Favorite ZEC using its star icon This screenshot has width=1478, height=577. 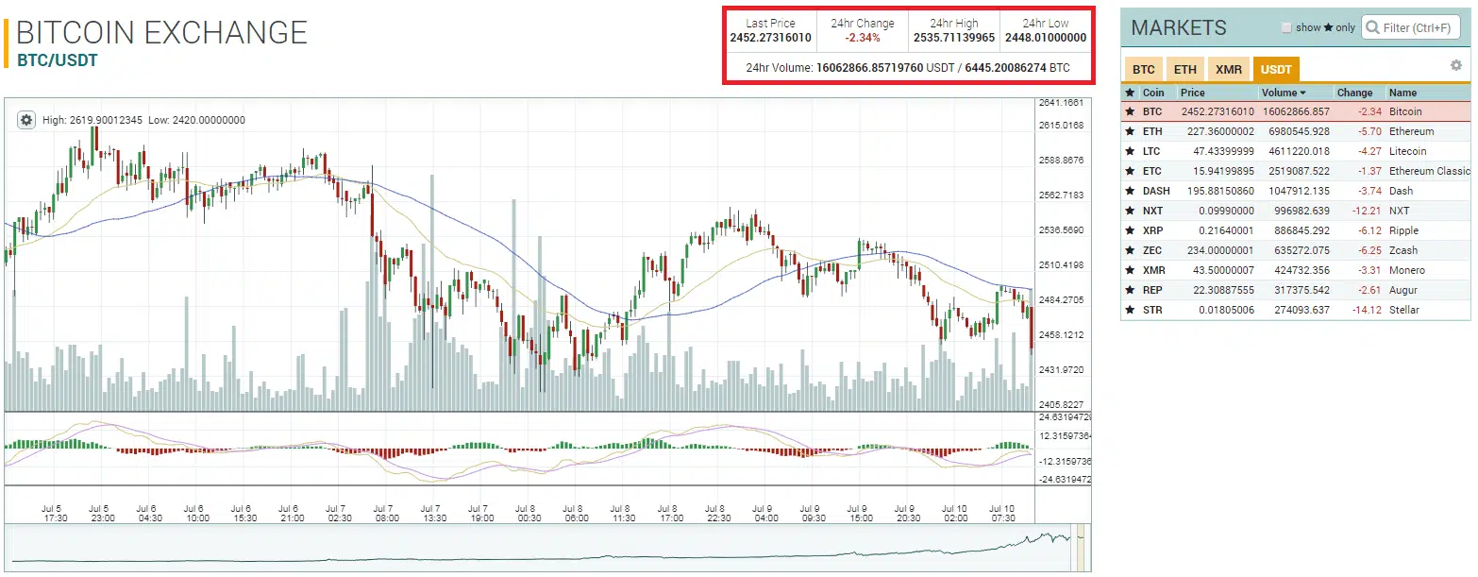(1130, 250)
